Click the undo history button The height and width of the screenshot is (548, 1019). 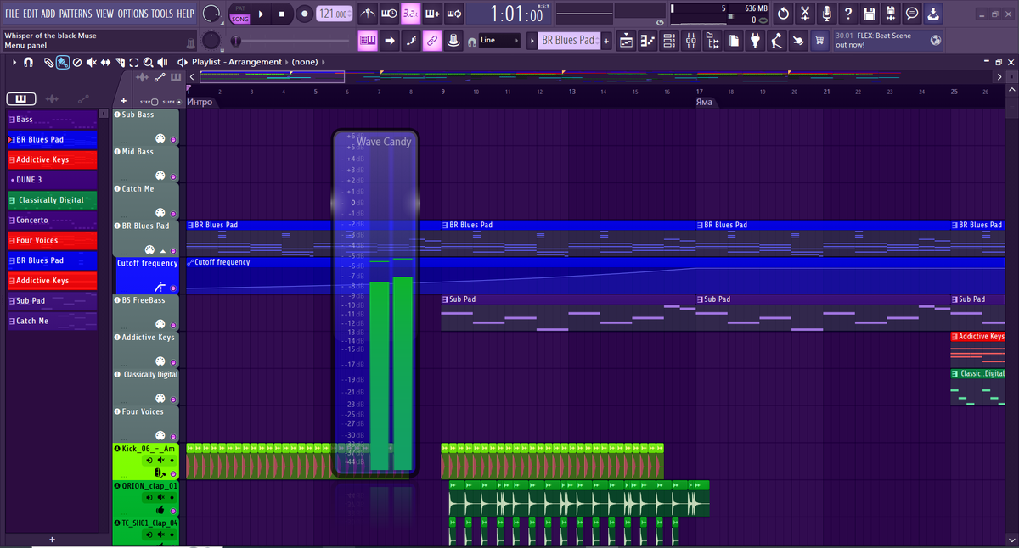click(x=783, y=14)
